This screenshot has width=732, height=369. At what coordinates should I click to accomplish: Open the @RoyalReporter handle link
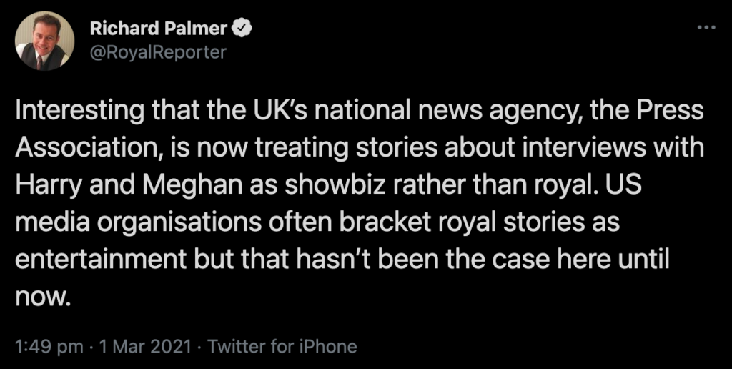point(158,52)
